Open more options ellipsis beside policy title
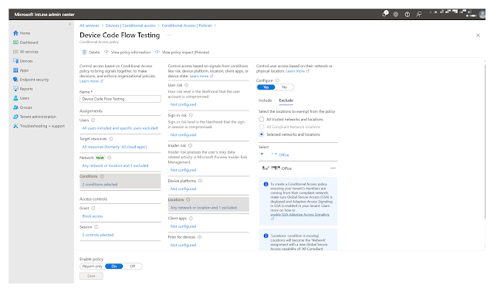This screenshot has width=494, height=292. pyautogui.click(x=169, y=35)
